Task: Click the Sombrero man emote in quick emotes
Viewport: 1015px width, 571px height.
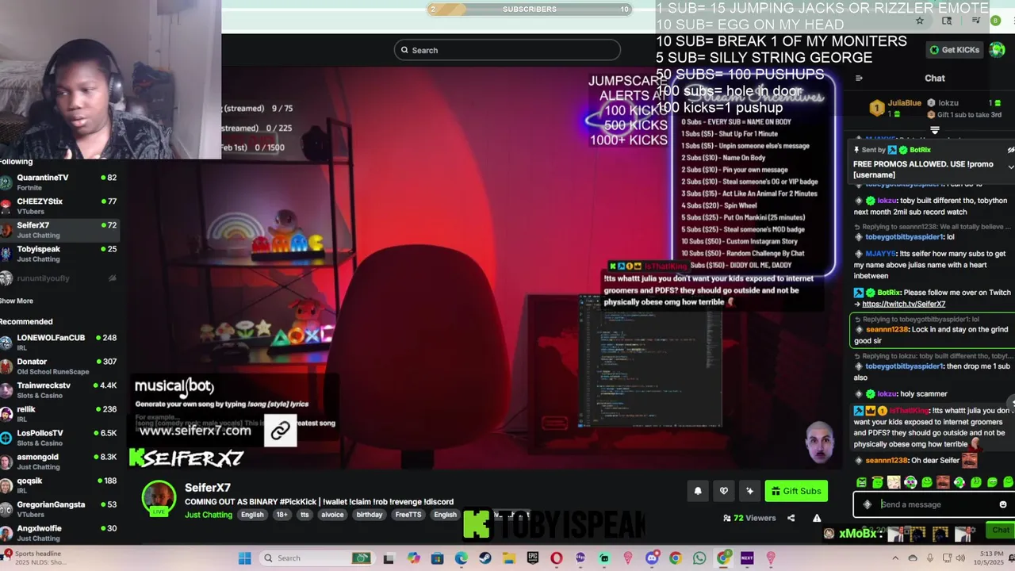Action: click(x=943, y=482)
